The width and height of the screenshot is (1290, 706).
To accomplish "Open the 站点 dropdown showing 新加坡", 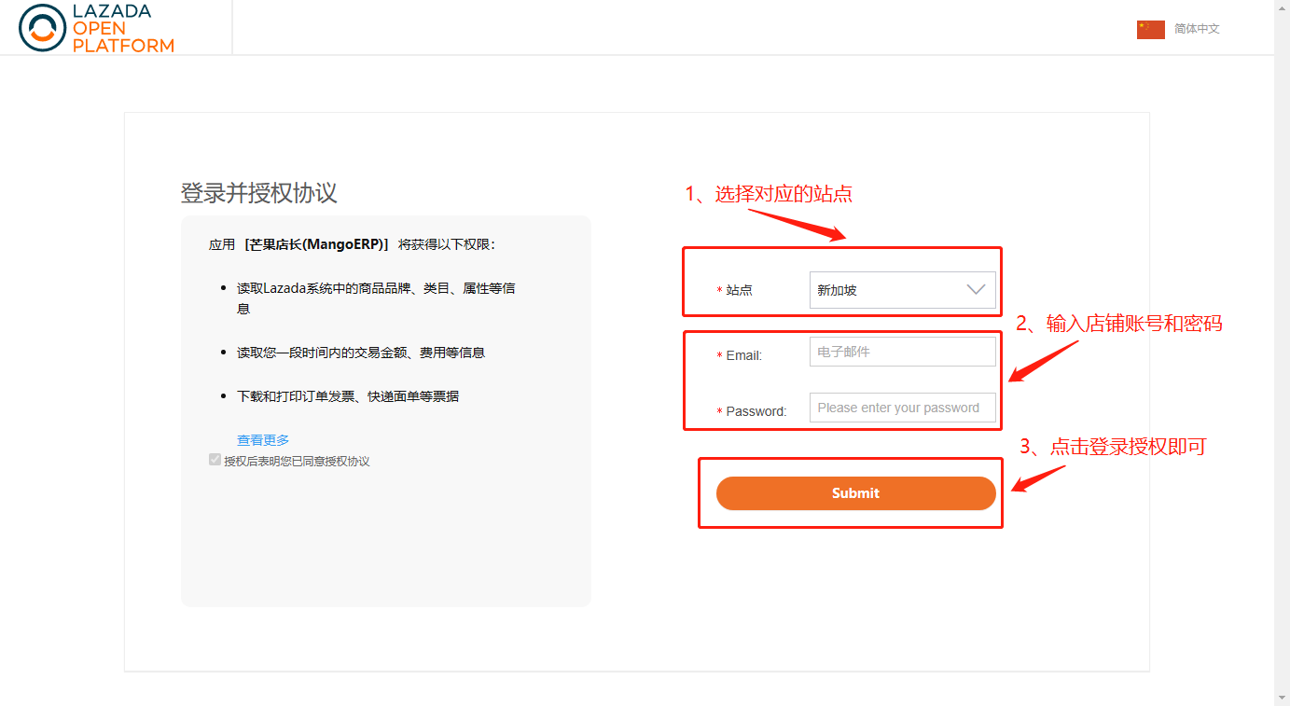I will pos(902,290).
